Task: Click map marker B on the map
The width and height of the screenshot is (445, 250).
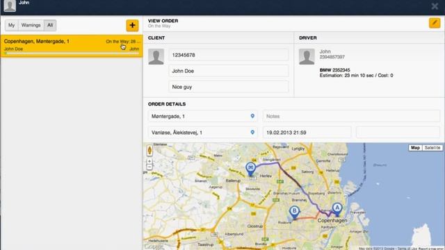Action: point(294,212)
